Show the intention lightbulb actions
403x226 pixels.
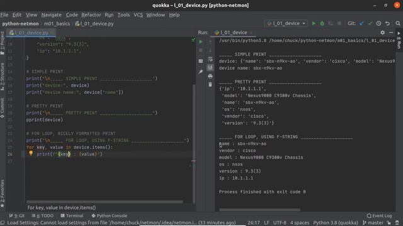coord(31,153)
